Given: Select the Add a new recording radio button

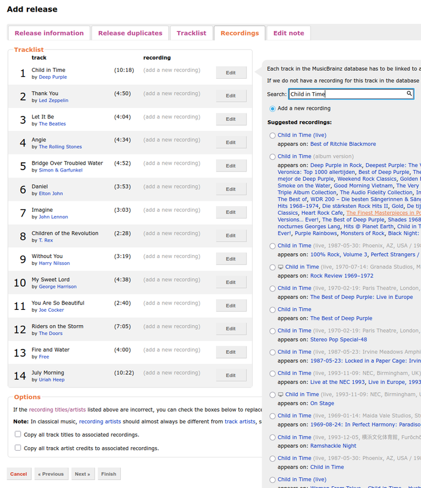Looking at the screenshot, I should click(x=273, y=109).
